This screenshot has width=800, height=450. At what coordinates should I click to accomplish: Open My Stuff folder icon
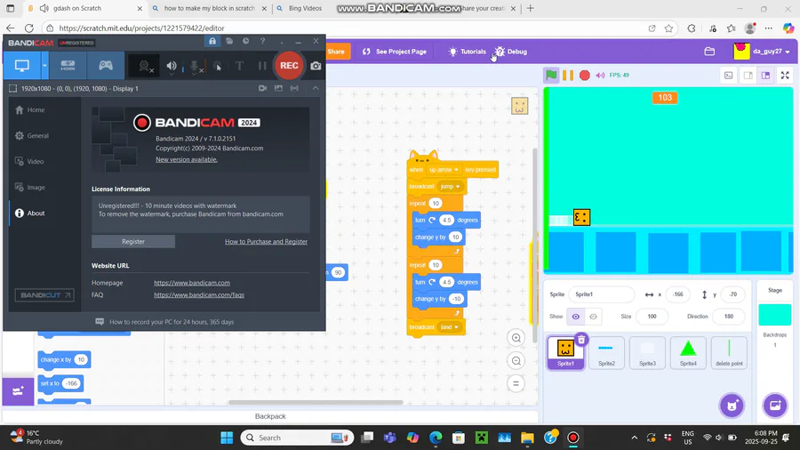tap(709, 52)
